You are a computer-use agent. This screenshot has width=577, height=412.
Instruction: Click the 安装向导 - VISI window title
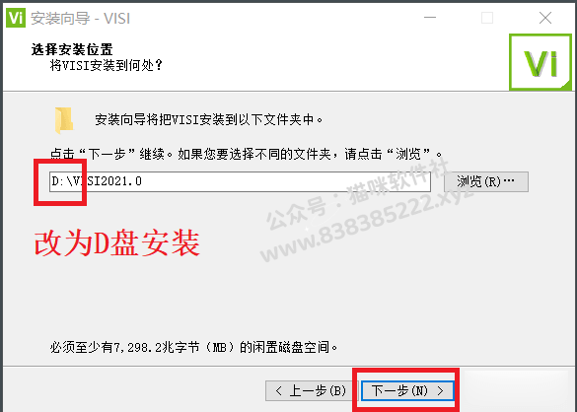click(x=80, y=18)
